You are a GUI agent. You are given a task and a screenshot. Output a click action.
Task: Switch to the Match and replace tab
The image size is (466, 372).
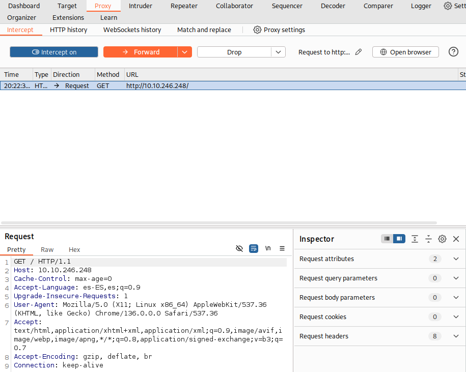pos(204,30)
